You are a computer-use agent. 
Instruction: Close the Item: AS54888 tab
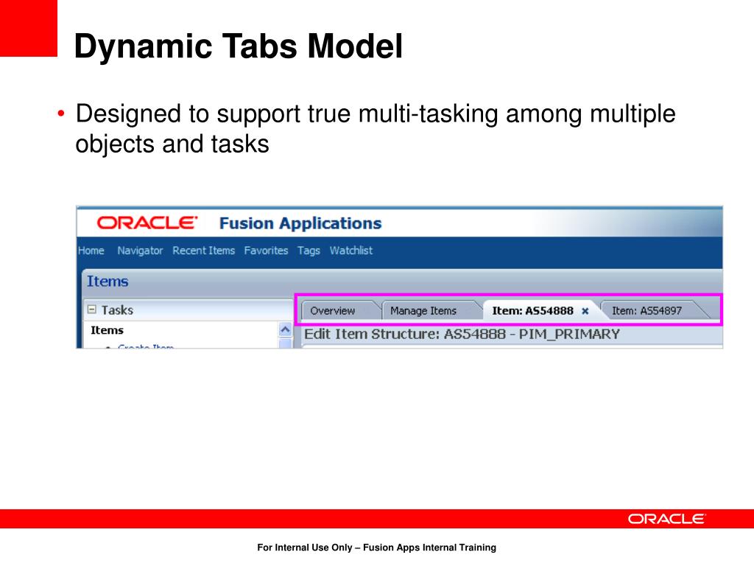click(585, 312)
